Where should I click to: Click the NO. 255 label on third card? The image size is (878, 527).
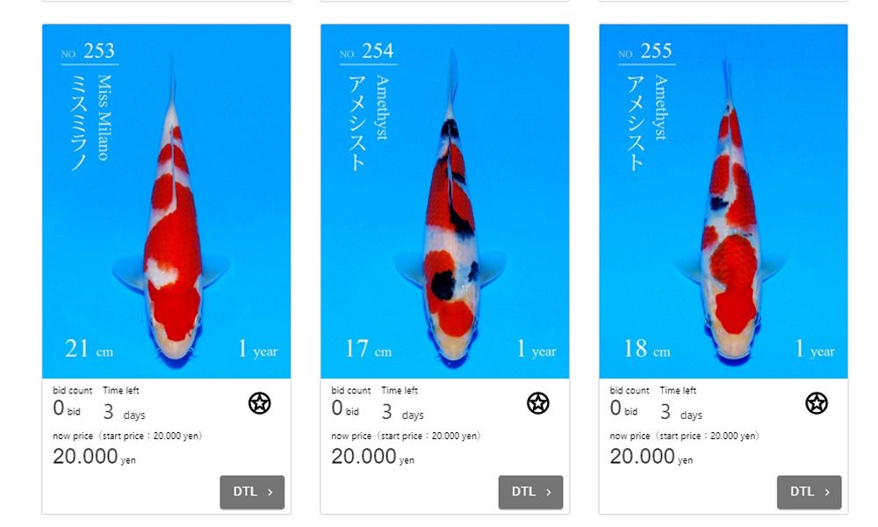(644, 52)
